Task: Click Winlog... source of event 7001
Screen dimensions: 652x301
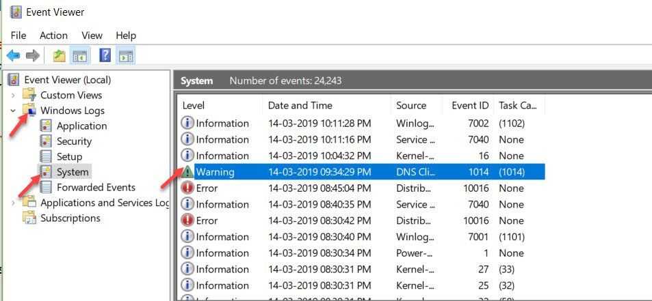Action: [416, 237]
